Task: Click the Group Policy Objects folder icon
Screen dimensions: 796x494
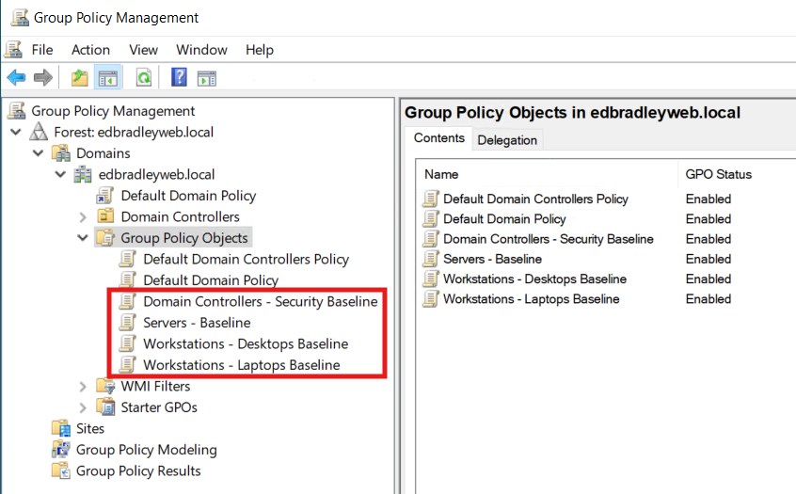Action: pos(105,238)
